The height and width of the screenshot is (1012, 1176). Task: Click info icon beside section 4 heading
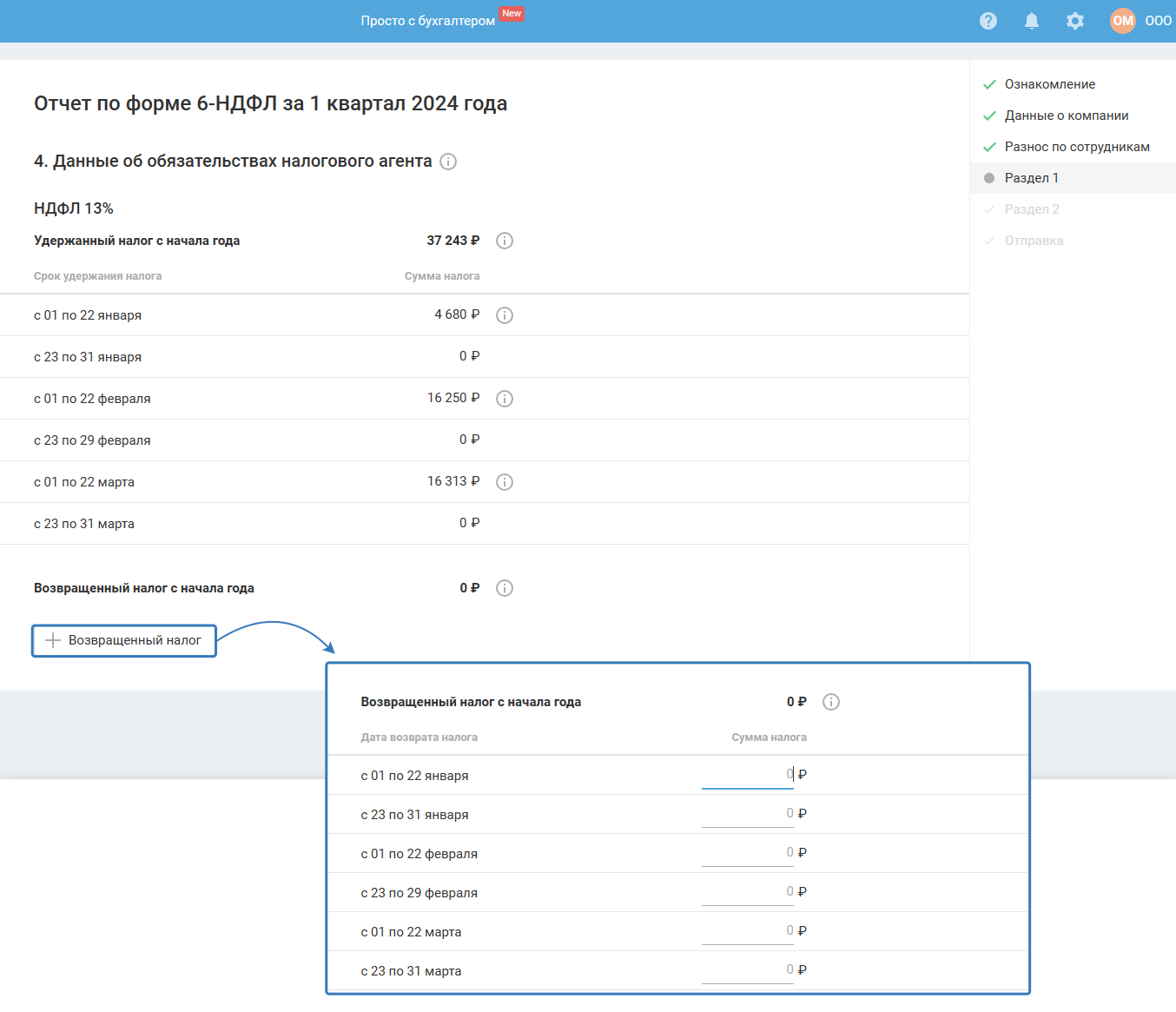pos(448,162)
